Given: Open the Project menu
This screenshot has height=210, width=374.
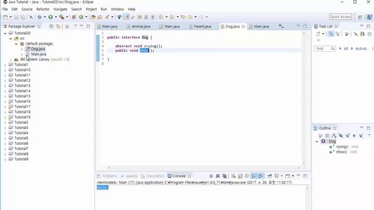Looking at the screenshot, I should point(91,9).
